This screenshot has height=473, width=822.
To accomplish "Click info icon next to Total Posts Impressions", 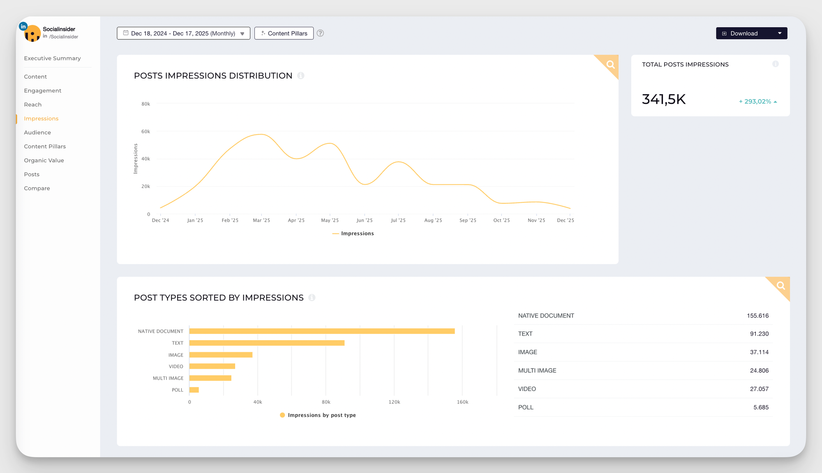I will 776,64.
